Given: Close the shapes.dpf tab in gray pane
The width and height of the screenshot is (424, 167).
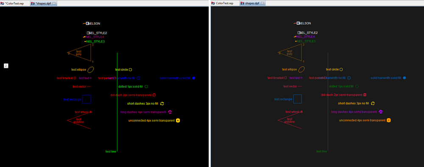Looking at the screenshot, I should click(262, 3).
